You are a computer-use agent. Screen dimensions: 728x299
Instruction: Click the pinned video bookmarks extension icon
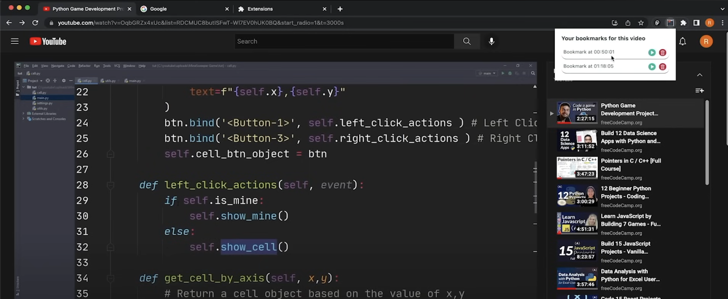click(x=670, y=23)
